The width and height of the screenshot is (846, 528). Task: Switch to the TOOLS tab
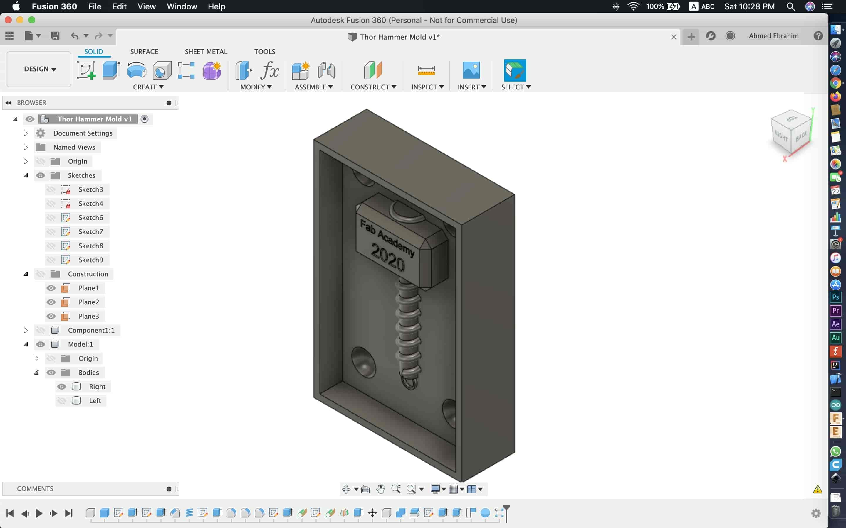(x=265, y=52)
